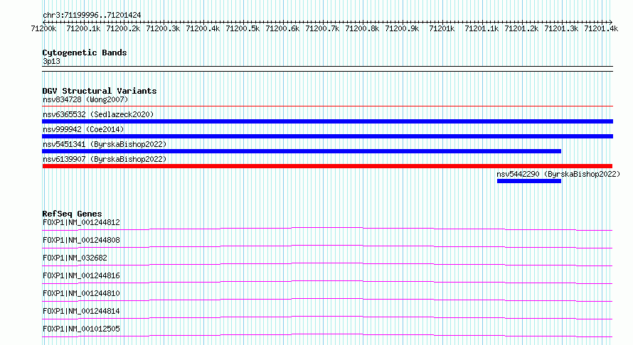Open gene label FOXP1|NM_001244816
This screenshot has width=633, height=345.
click(x=81, y=275)
